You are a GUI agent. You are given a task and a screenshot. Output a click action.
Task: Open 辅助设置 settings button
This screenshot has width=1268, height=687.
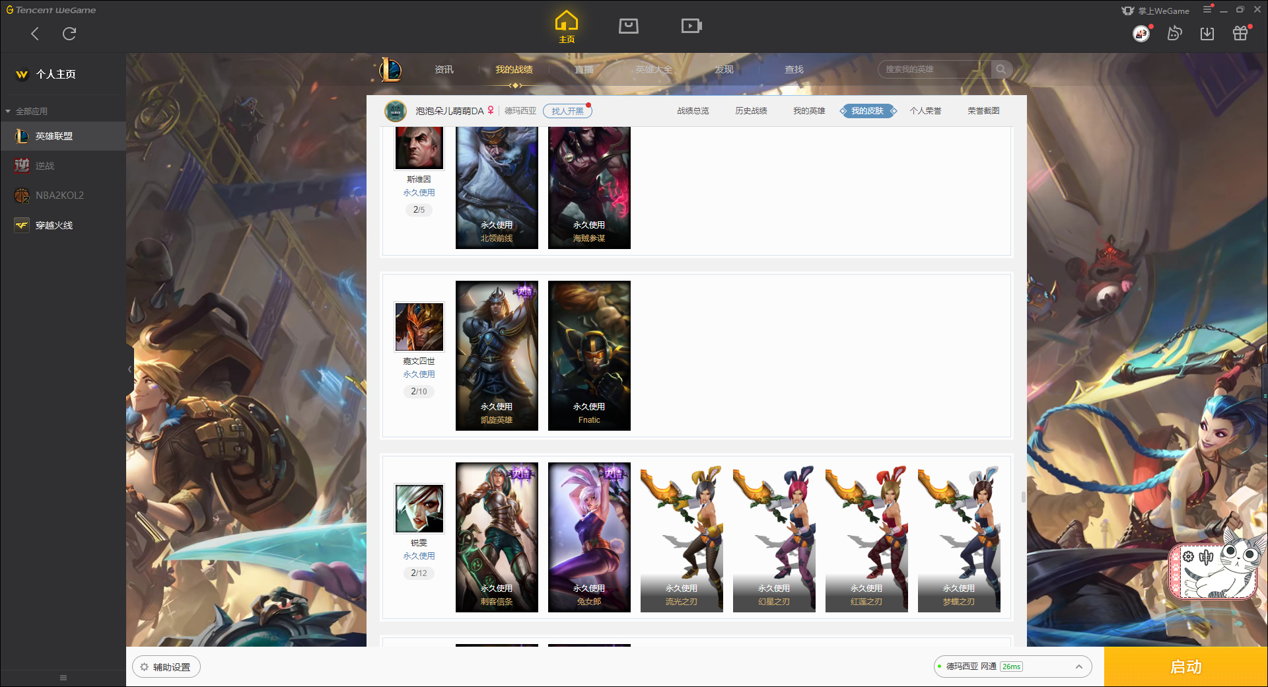[166, 667]
